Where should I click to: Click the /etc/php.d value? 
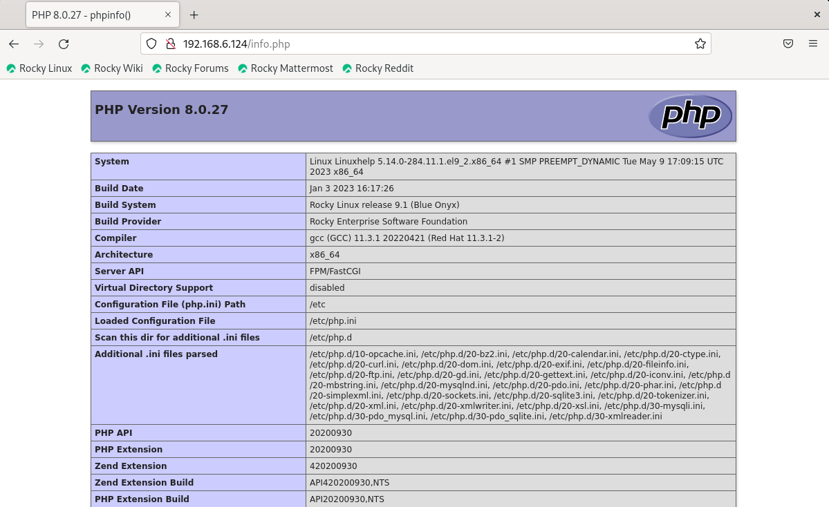coord(330,337)
